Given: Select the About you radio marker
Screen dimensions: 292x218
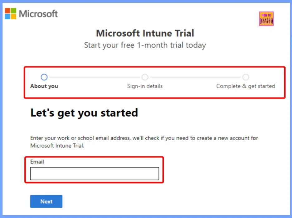Looking at the screenshot, I should tap(44, 77).
